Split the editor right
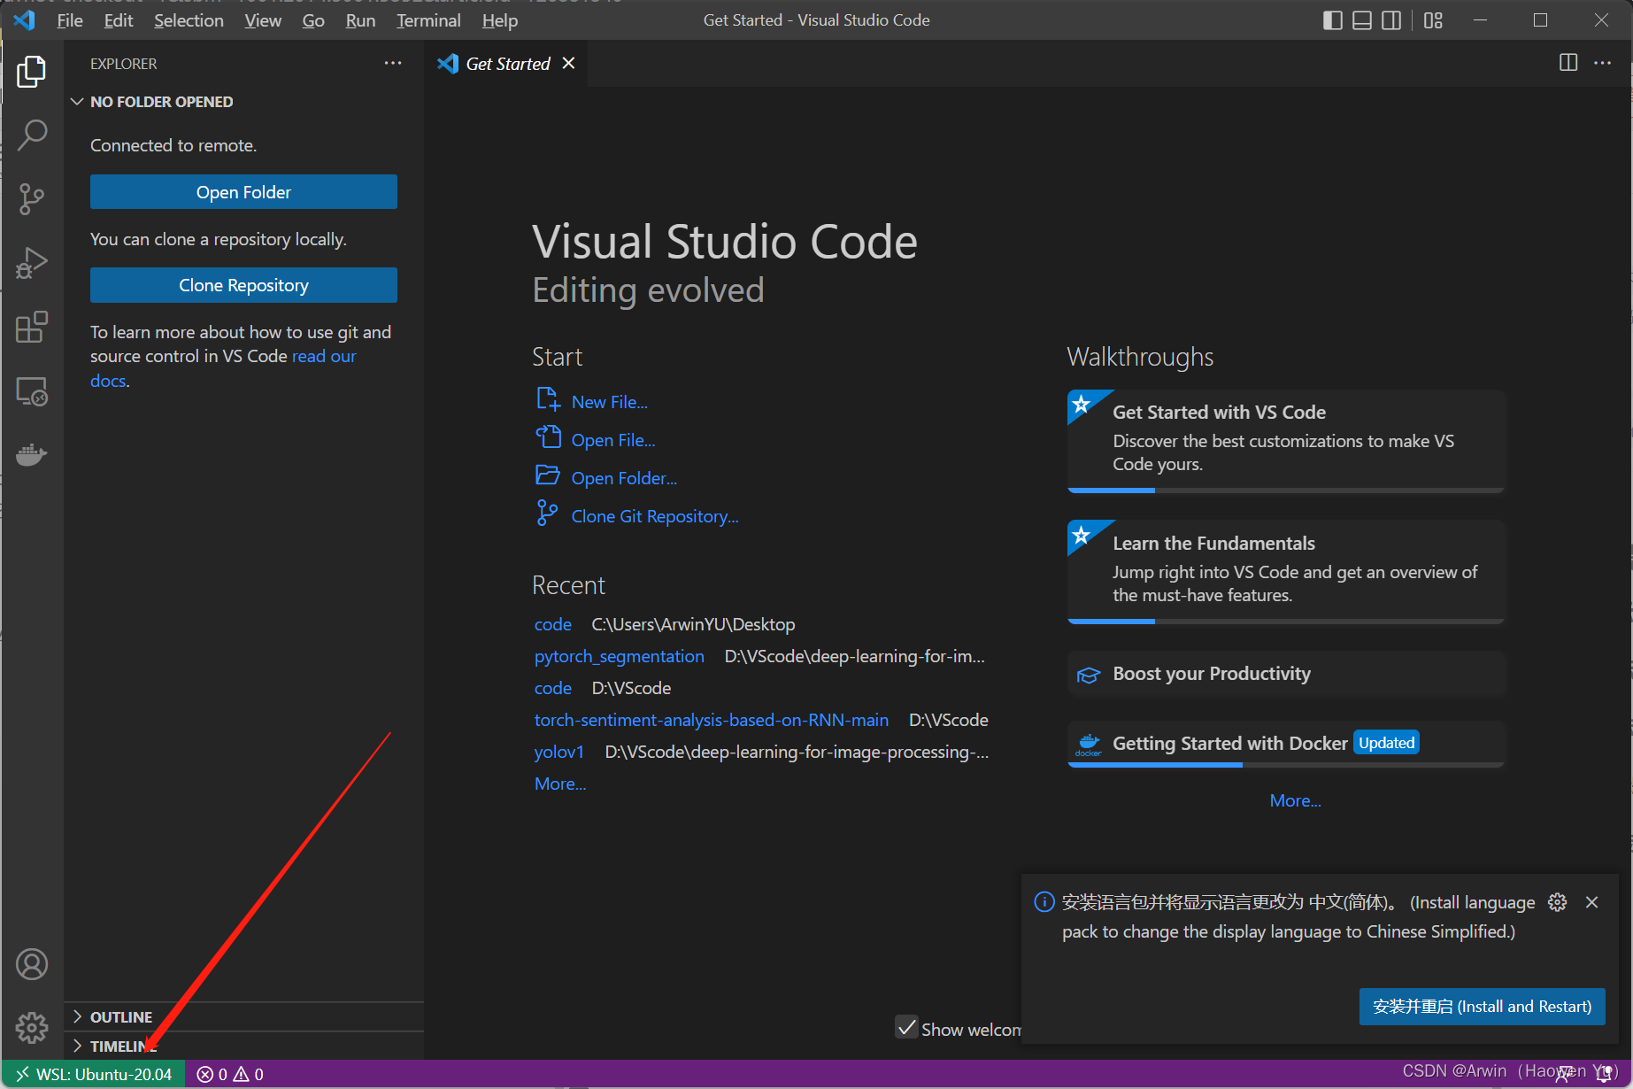 (1568, 63)
